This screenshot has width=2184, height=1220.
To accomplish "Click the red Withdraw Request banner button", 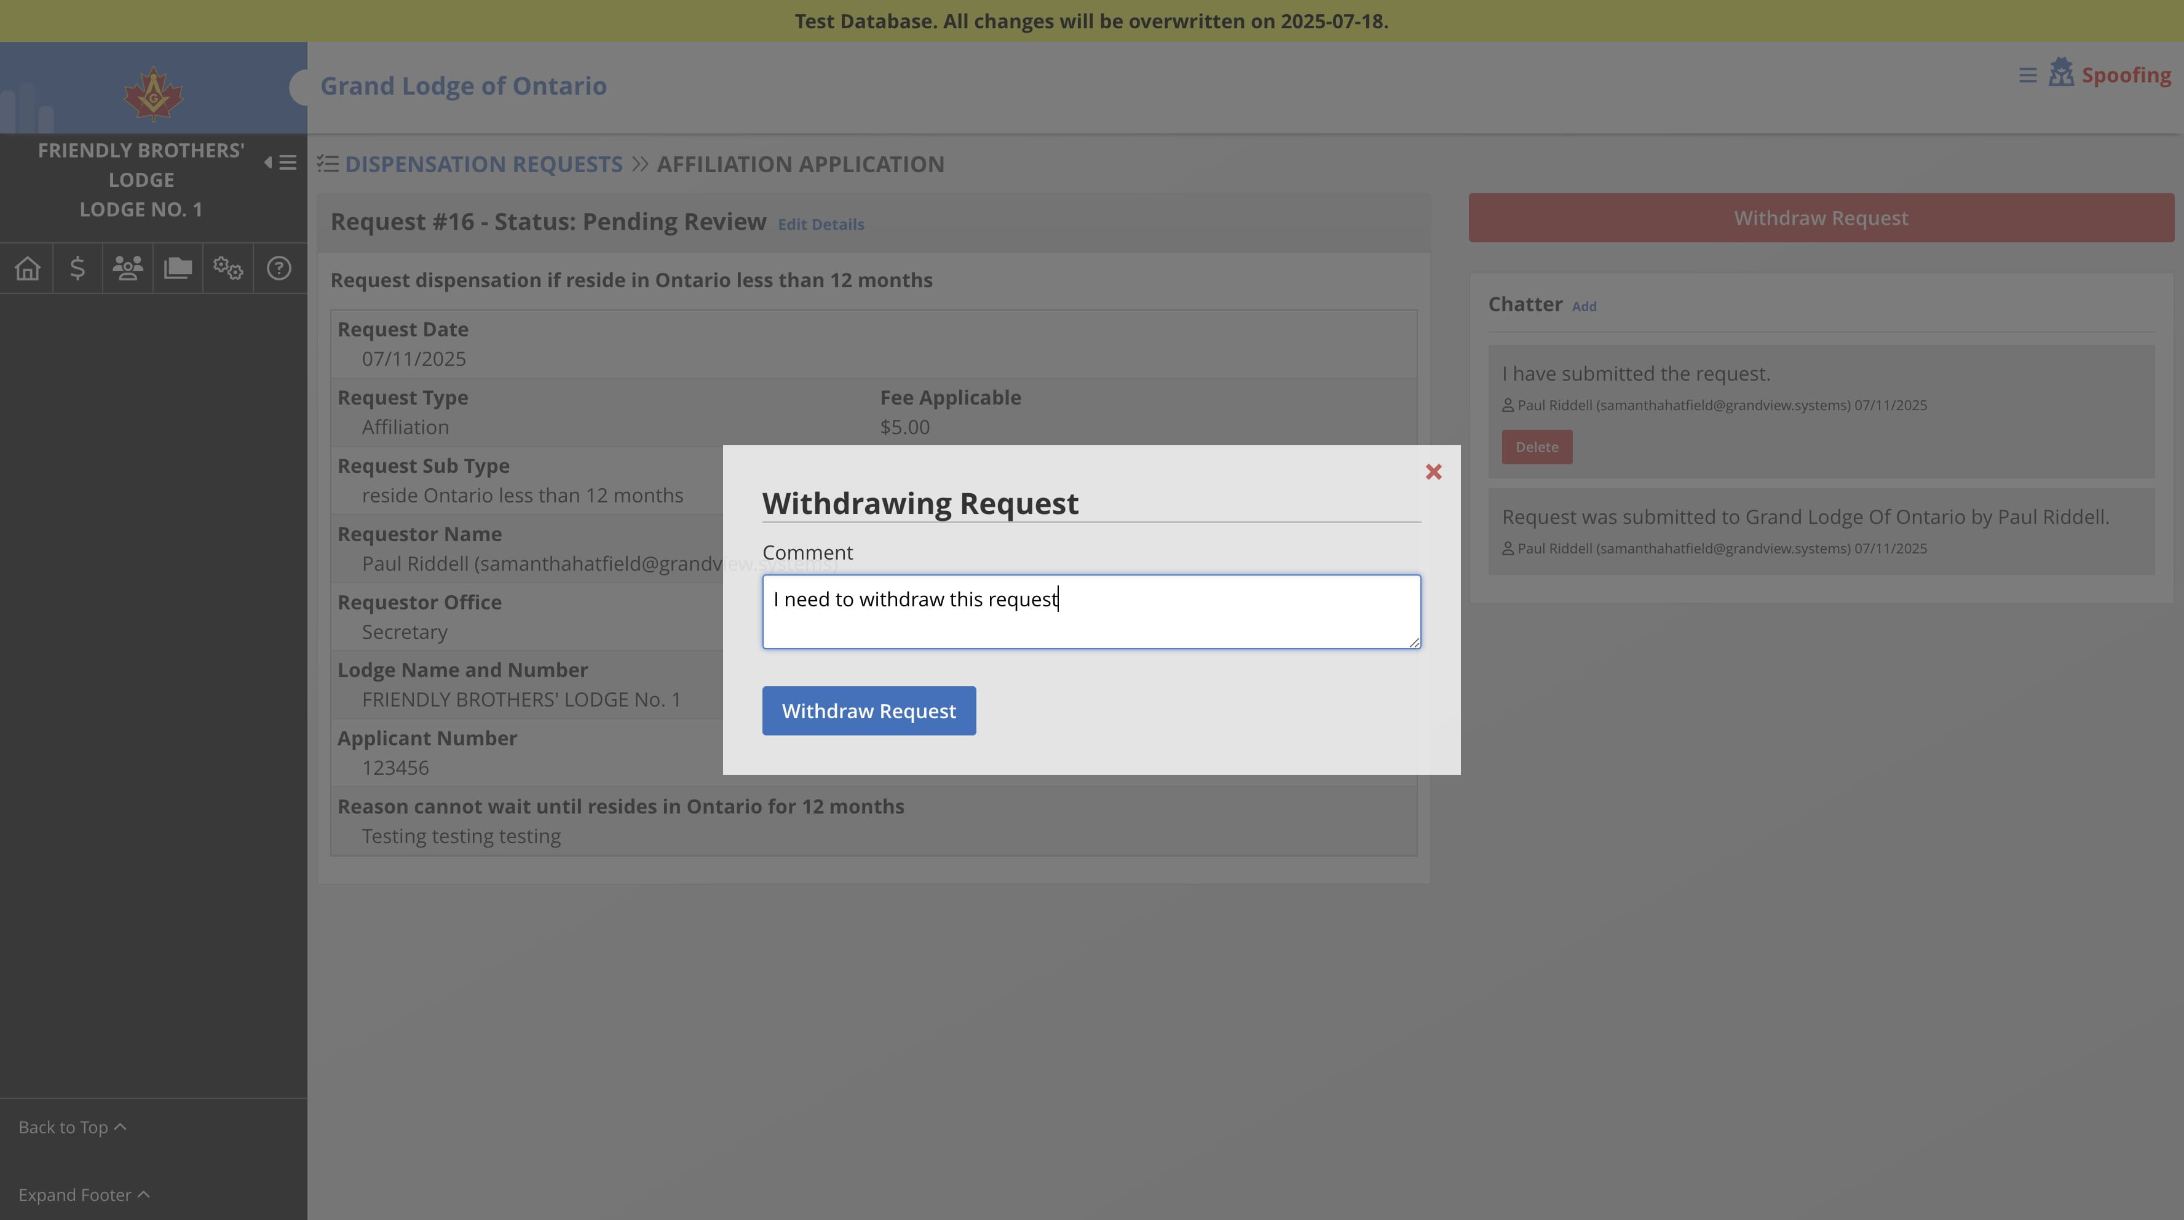I will pyautogui.click(x=1820, y=218).
